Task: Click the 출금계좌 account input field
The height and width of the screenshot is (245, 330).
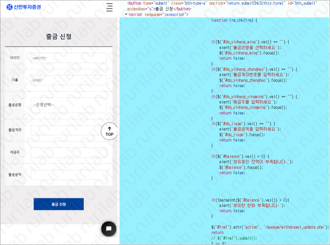Action: 69,130
